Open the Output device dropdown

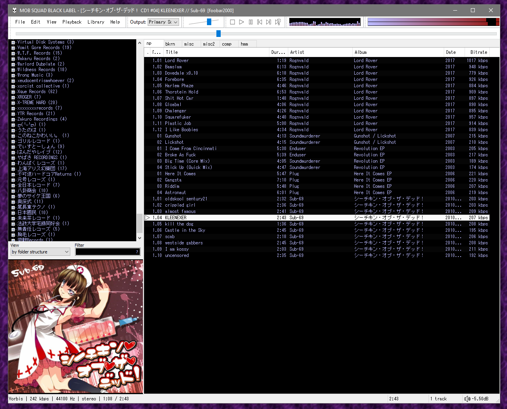[163, 22]
